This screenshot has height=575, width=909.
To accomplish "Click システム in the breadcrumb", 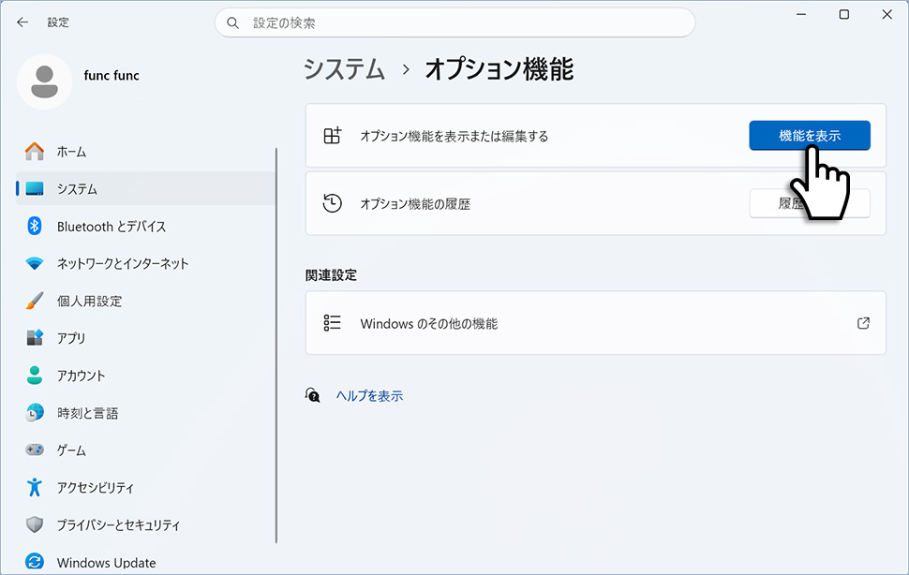I will click(x=344, y=69).
